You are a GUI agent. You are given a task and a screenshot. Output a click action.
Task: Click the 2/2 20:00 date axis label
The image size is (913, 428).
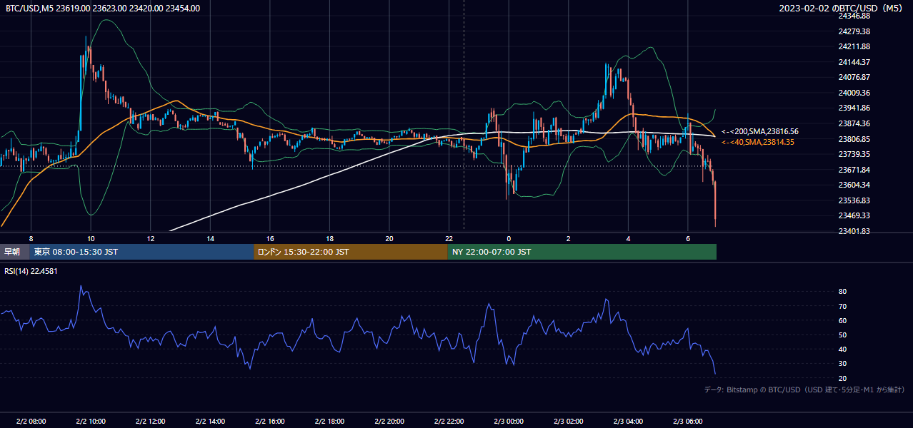coord(389,422)
